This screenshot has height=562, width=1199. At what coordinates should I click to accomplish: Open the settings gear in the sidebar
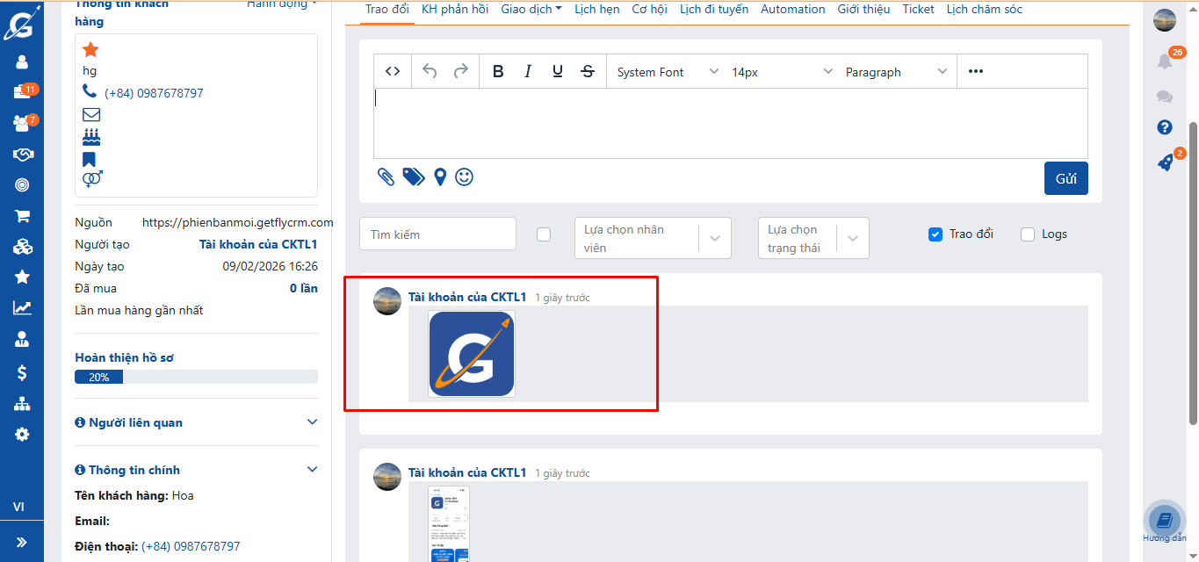(x=22, y=435)
